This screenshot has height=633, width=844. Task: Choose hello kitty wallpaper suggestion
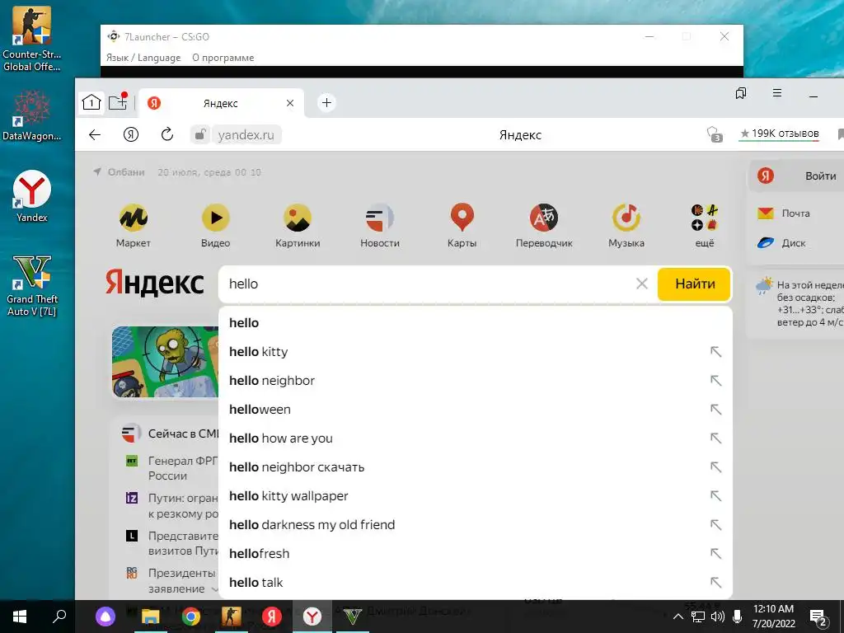(475, 495)
